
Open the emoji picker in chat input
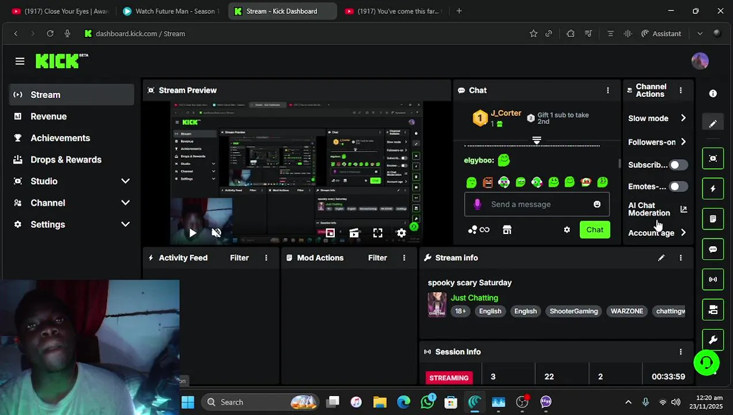point(597,204)
